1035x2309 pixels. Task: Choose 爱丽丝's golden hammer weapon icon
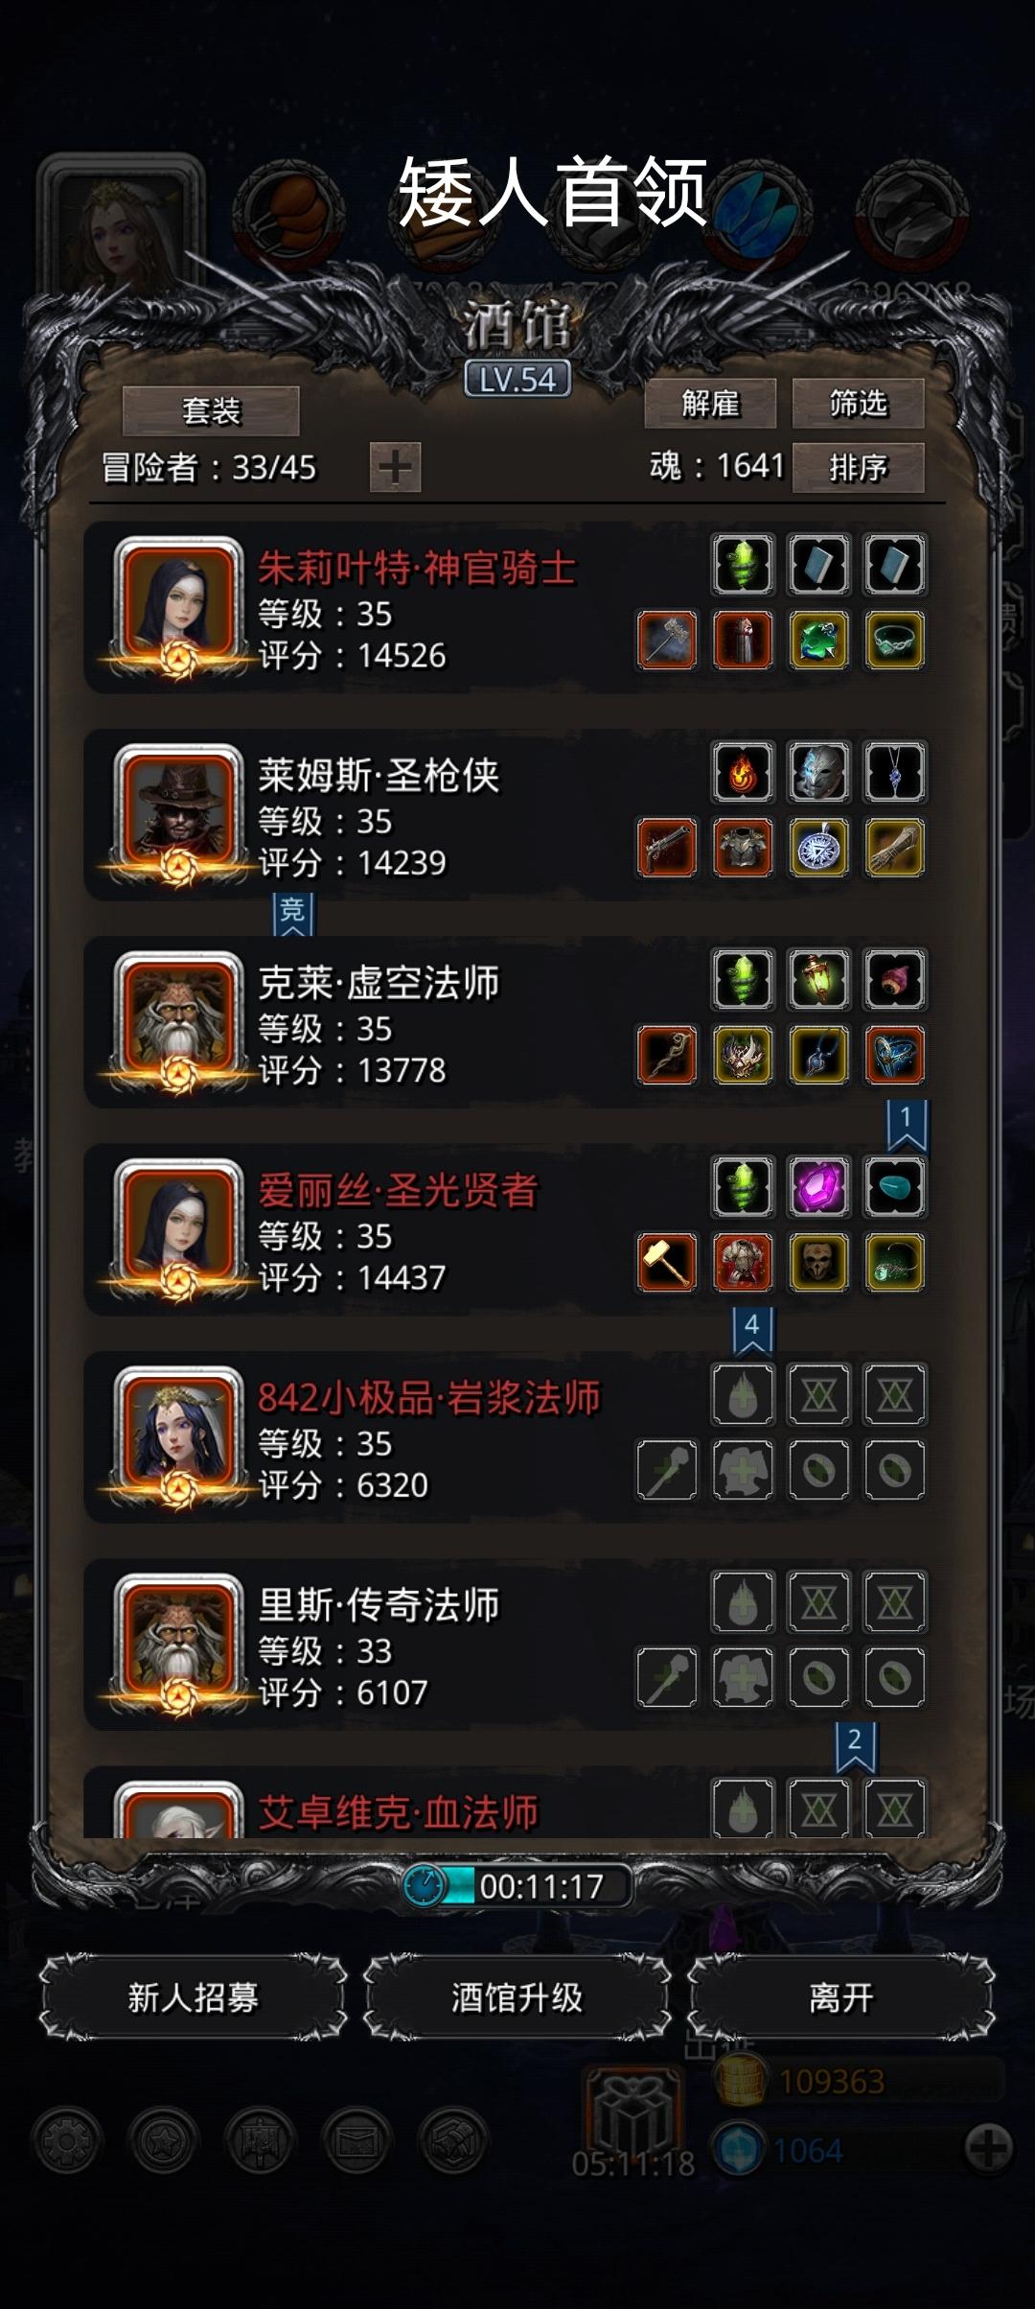point(667,1262)
